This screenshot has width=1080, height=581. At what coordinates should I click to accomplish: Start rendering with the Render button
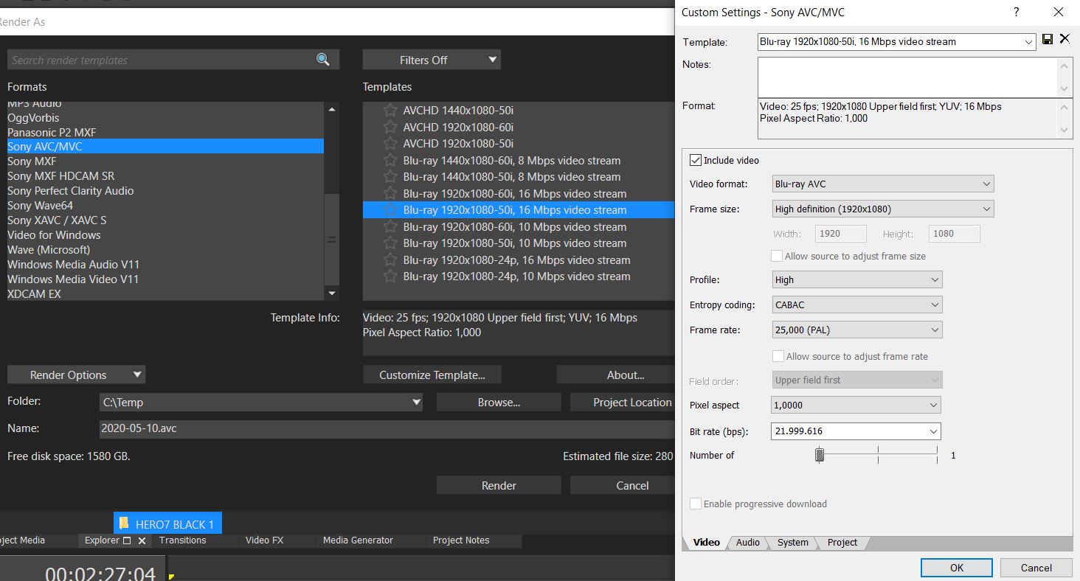499,485
